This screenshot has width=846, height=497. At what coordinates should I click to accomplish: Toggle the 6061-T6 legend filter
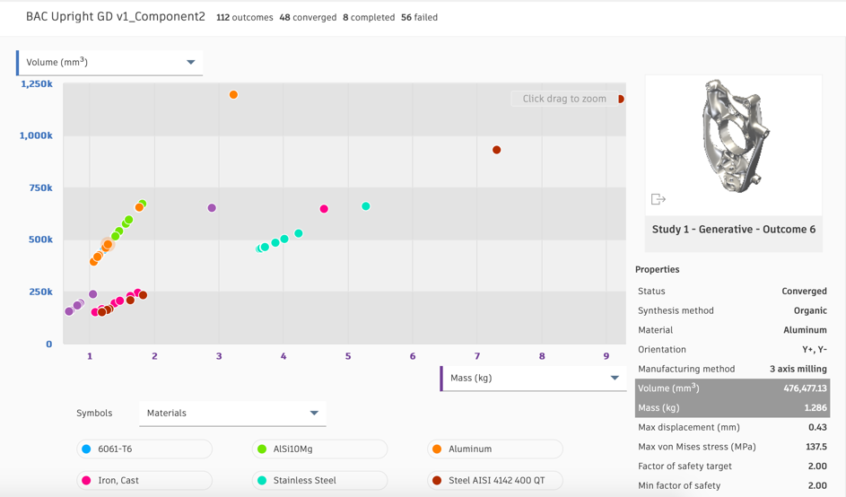point(144,449)
